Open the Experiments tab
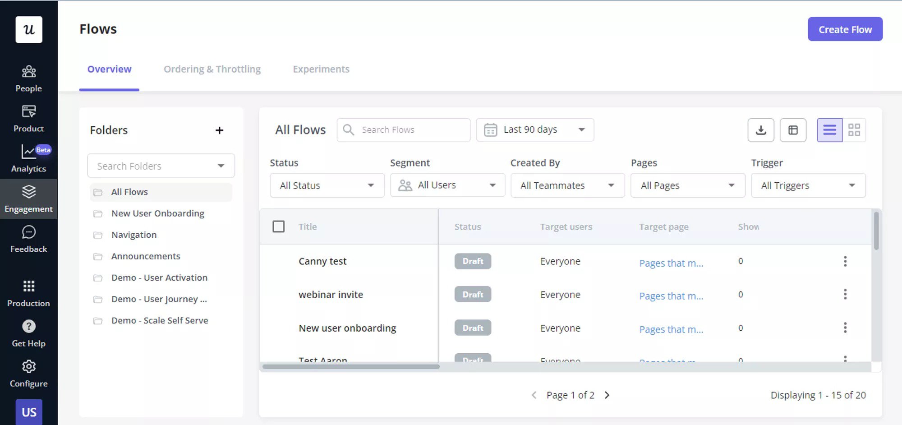This screenshot has height=425, width=902. pyautogui.click(x=321, y=69)
